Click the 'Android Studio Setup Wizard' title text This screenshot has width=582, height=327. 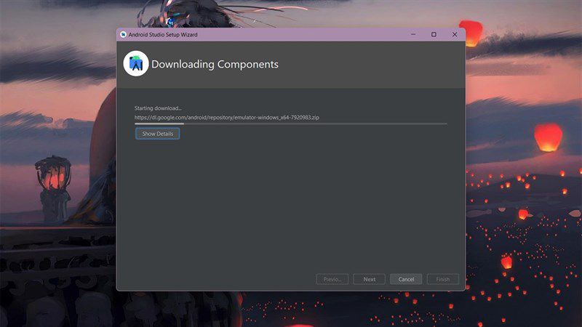coord(163,34)
